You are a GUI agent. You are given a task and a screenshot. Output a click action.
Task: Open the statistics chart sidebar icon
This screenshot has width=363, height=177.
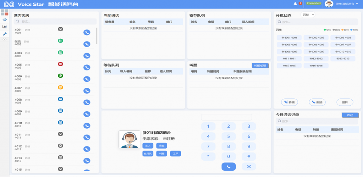5,27
